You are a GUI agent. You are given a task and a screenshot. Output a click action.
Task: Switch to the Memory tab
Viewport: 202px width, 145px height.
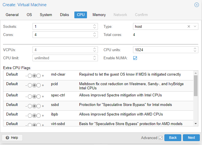click(x=99, y=15)
